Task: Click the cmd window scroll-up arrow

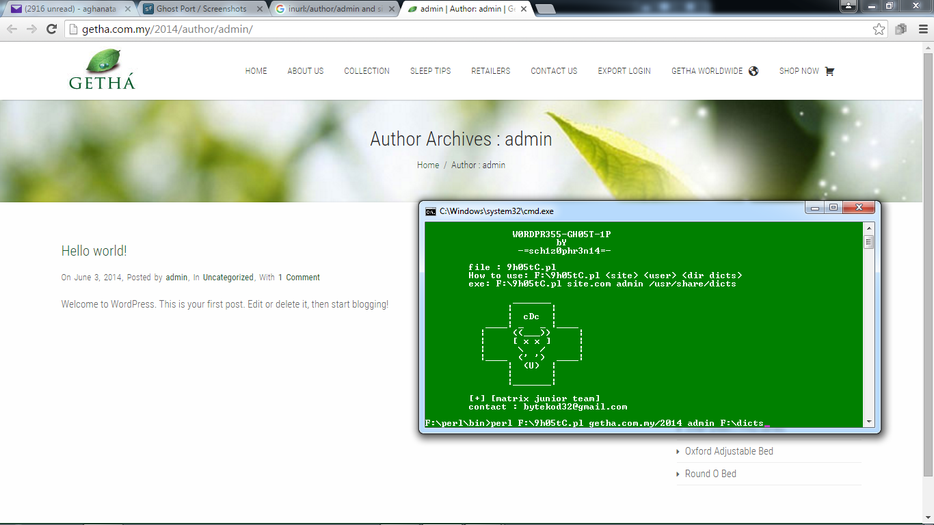Action: tap(869, 228)
